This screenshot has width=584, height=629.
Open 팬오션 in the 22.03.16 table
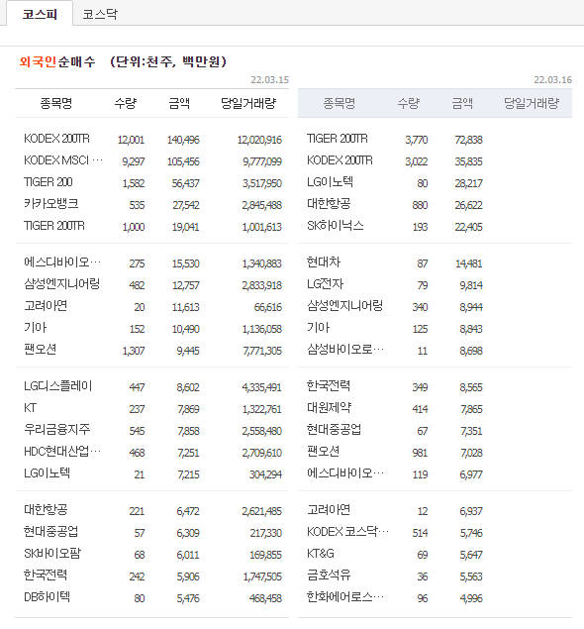point(323,452)
